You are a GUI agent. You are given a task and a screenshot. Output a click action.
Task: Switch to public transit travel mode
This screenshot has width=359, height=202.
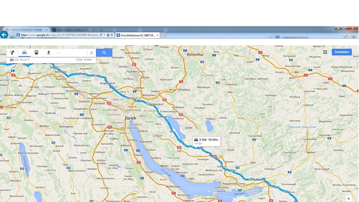click(36, 53)
